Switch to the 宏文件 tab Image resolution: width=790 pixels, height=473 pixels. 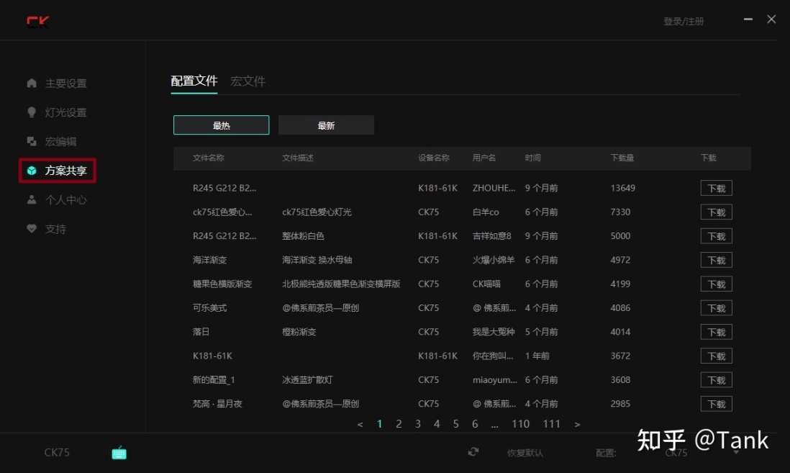[248, 81]
